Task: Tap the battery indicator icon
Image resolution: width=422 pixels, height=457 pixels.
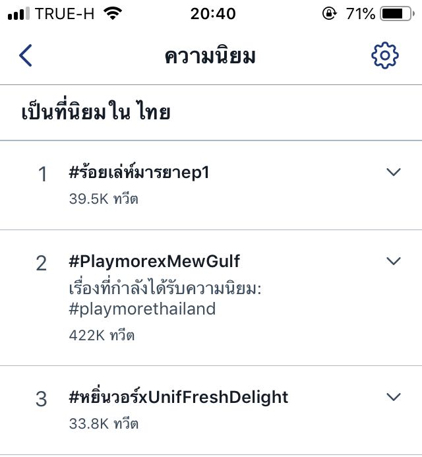Action: coord(397,14)
